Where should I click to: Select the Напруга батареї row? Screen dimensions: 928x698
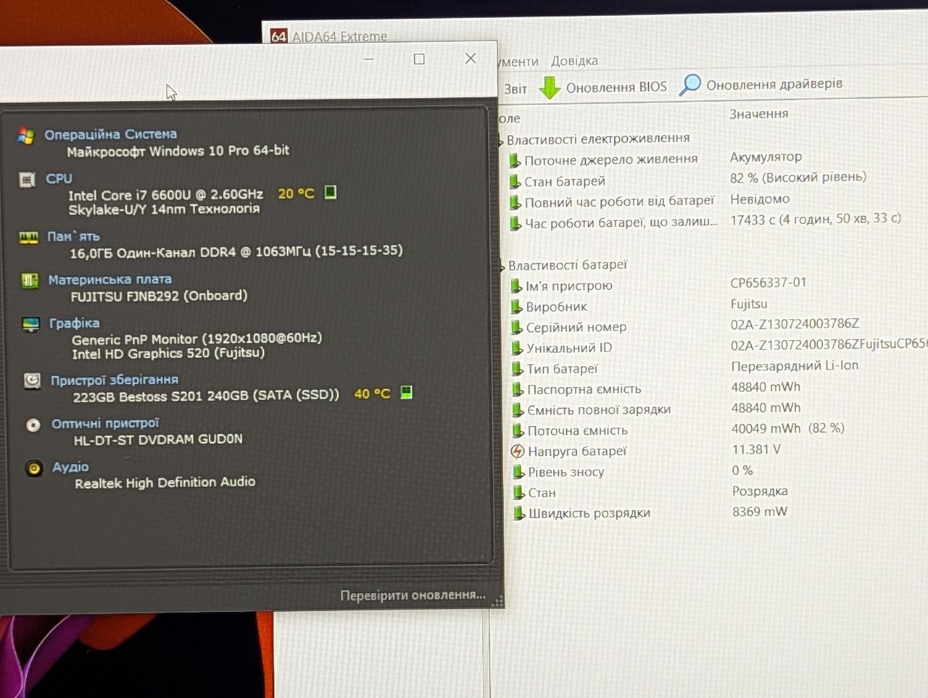click(718, 451)
